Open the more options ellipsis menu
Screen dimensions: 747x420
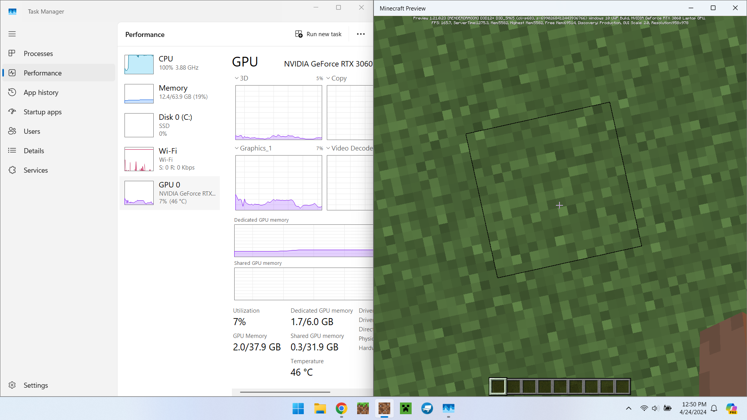361,34
